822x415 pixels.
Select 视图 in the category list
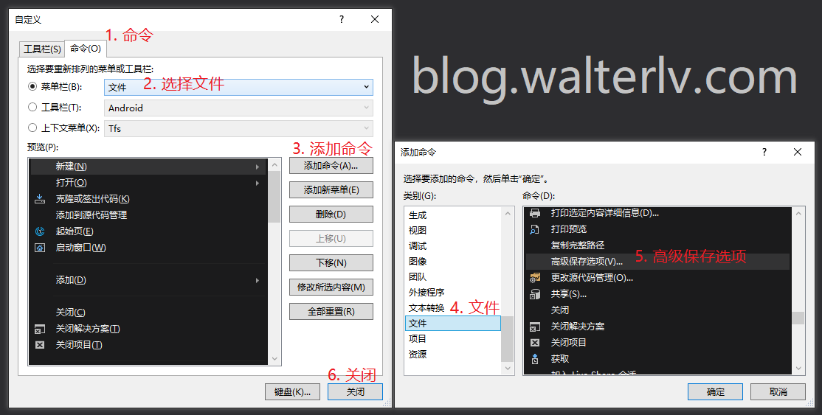[453, 230]
